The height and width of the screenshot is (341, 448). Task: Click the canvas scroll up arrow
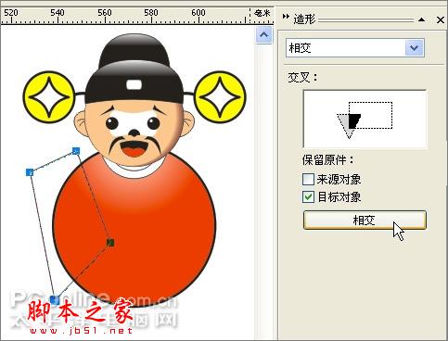point(263,35)
